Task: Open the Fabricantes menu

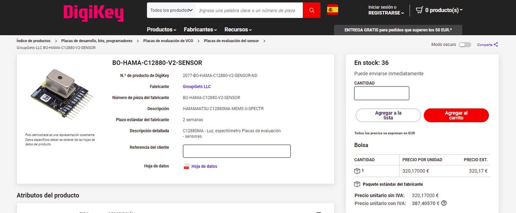Action: (x=201, y=30)
